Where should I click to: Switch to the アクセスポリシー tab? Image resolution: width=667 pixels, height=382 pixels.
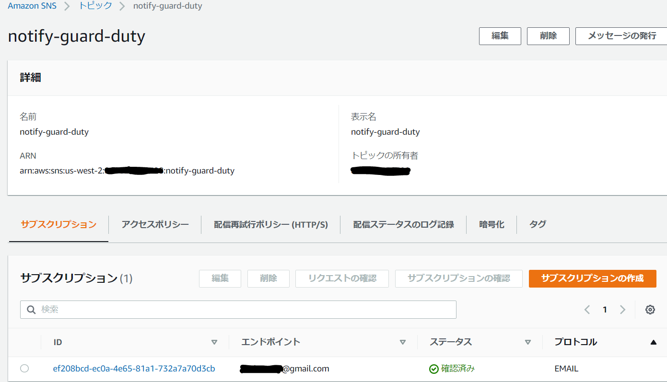point(154,224)
